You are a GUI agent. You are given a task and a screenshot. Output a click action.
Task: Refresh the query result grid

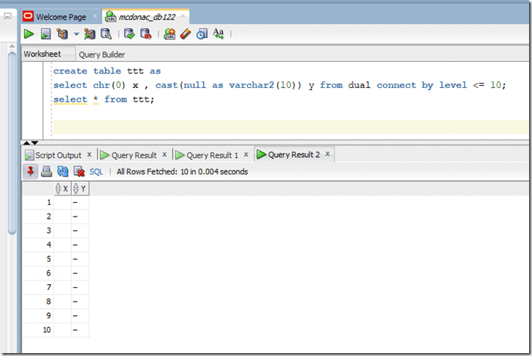click(x=62, y=171)
